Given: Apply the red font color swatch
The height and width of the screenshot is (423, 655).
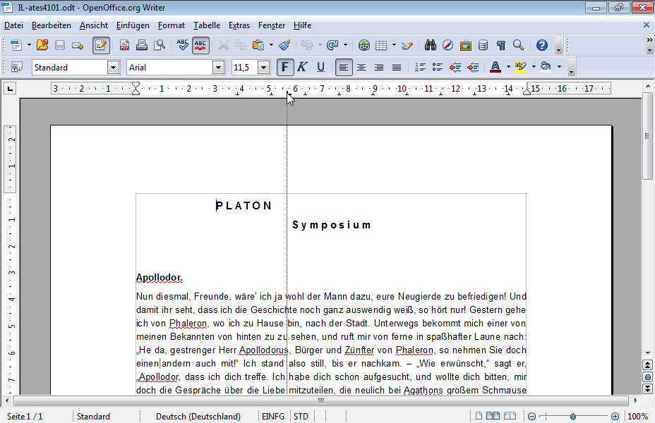Looking at the screenshot, I should [495, 67].
